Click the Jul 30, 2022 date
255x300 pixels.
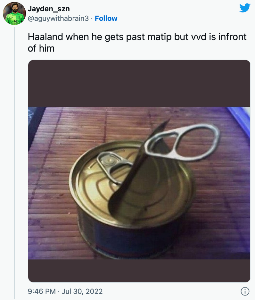point(82,291)
